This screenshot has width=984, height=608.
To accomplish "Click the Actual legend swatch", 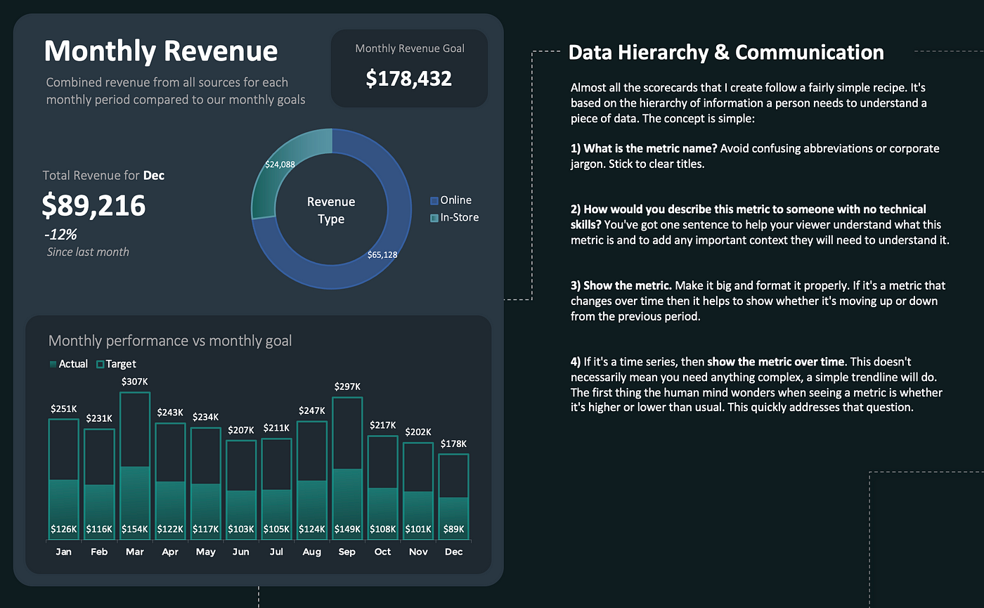I will click(53, 364).
